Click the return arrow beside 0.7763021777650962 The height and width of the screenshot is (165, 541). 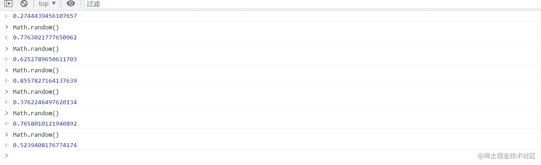pyautogui.click(x=6, y=38)
